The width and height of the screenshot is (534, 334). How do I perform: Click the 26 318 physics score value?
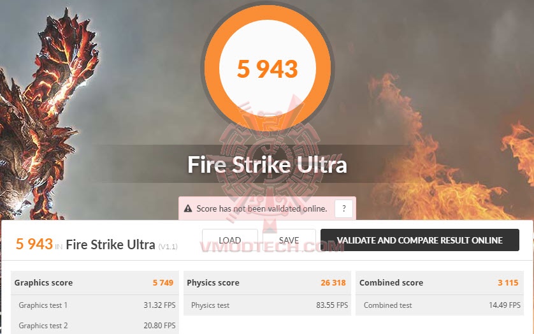[333, 282]
